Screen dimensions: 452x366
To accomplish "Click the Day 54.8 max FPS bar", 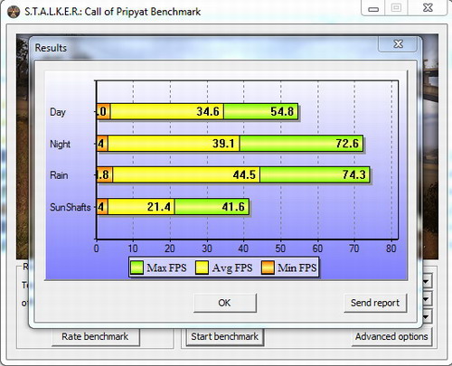I will coord(261,111).
